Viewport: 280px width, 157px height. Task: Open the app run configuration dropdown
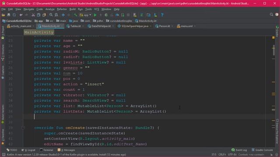tap(85, 15)
